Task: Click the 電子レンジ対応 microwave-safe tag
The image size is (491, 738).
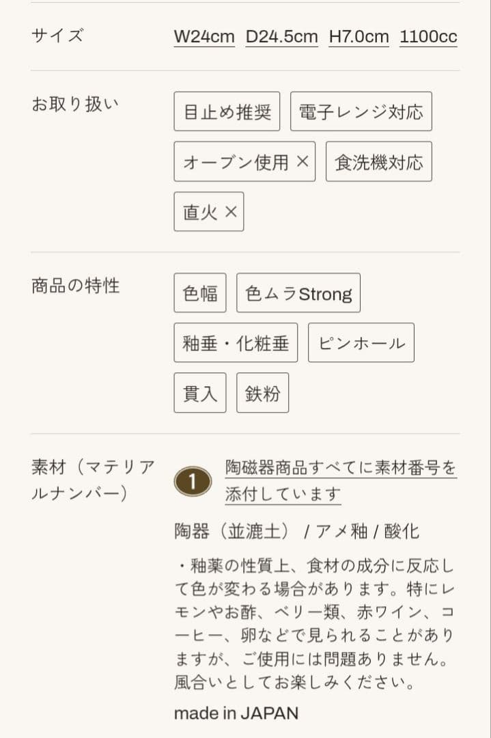Action: pos(361,111)
